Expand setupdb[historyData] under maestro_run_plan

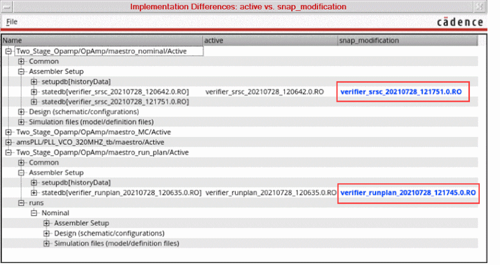34,183
